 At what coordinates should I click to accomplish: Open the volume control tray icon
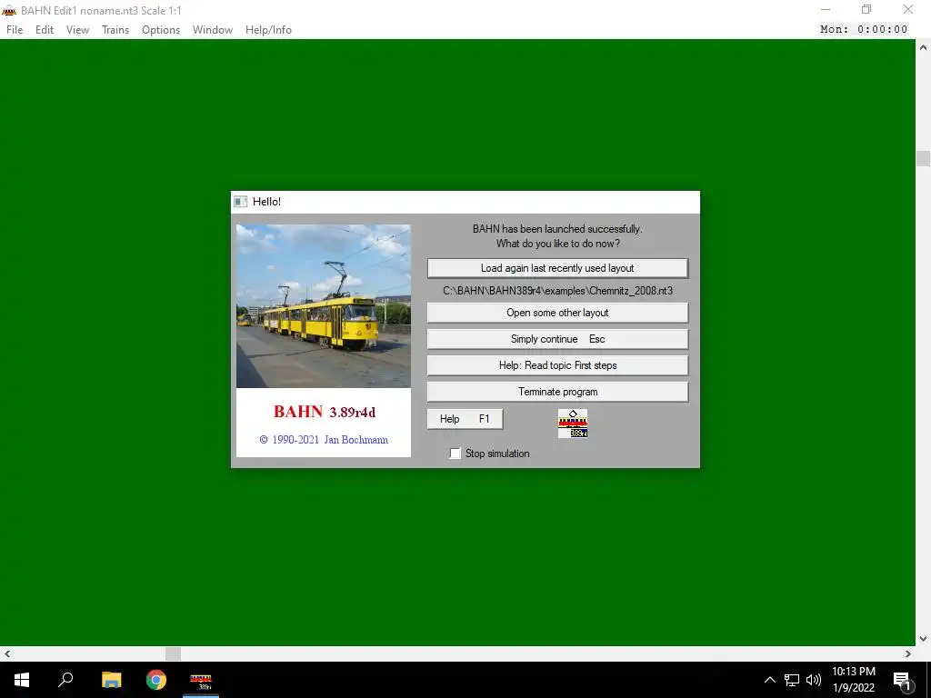click(814, 680)
